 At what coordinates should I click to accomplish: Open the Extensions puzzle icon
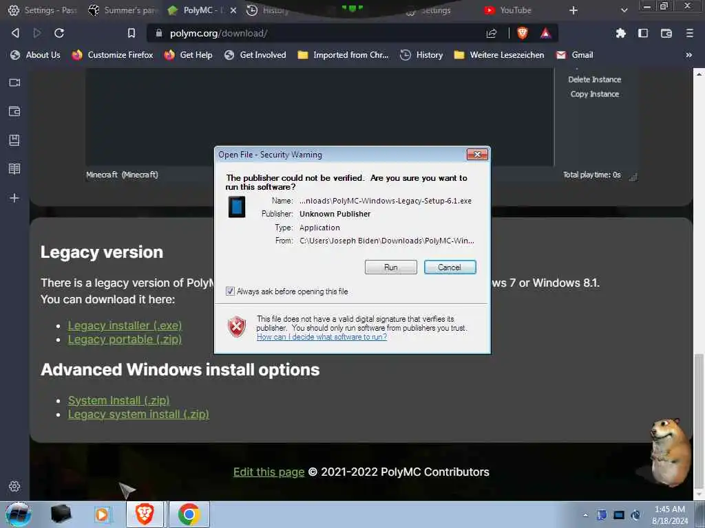[x=620, y=33]
